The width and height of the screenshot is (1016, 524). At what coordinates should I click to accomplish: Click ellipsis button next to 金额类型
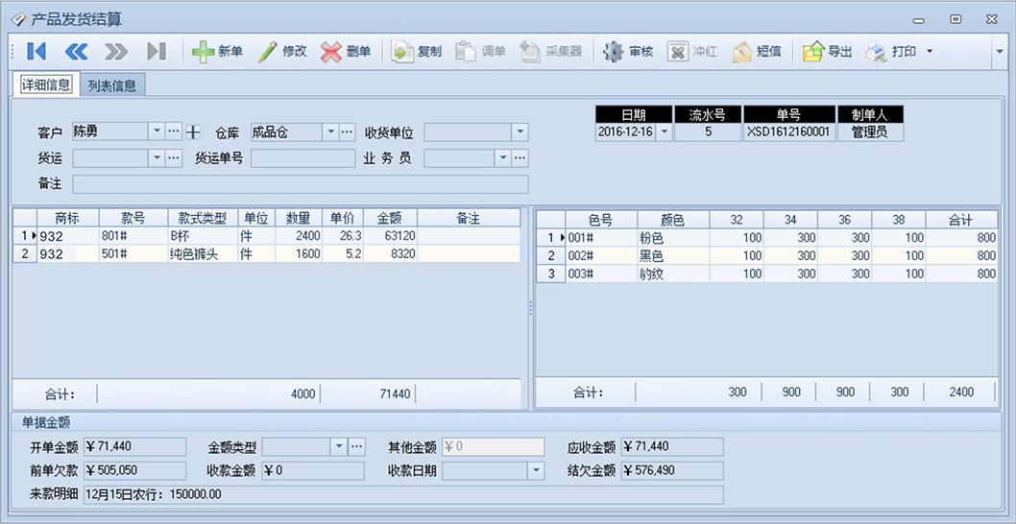356,446
